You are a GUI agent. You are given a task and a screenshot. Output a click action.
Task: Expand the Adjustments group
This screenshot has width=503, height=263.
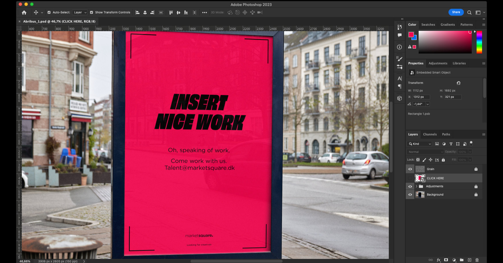(416, 187)
